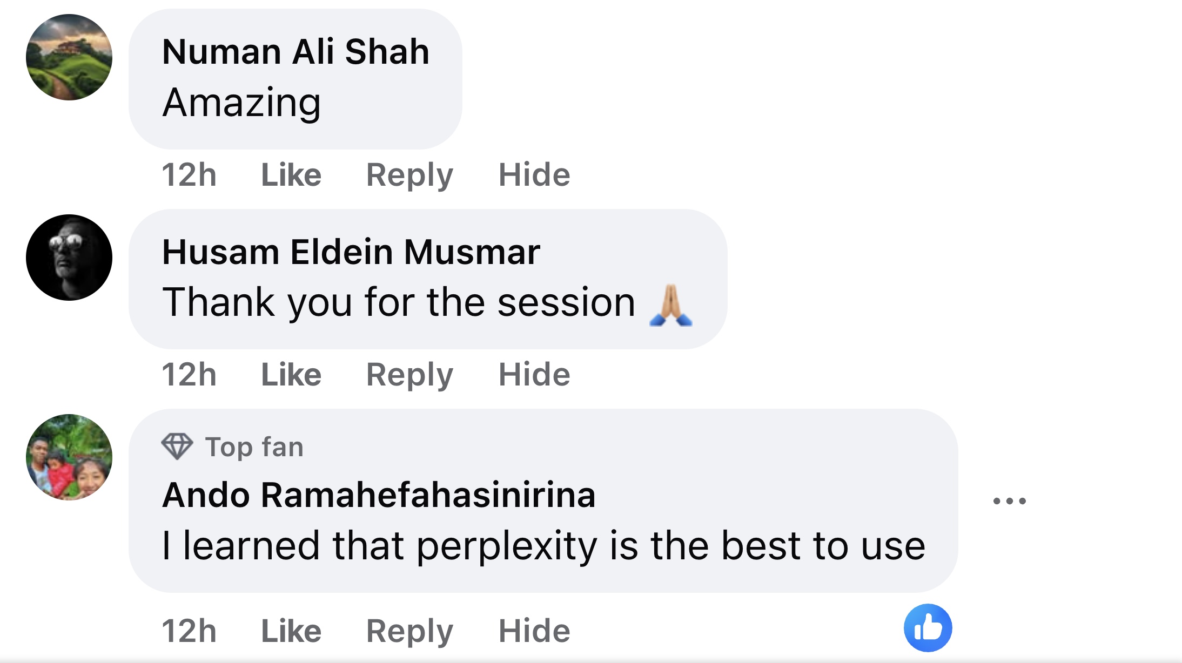This screenshot has height=663, width=1182.
Task: Like Numan Ali Shah's Amazing comment
Action: 291,175
